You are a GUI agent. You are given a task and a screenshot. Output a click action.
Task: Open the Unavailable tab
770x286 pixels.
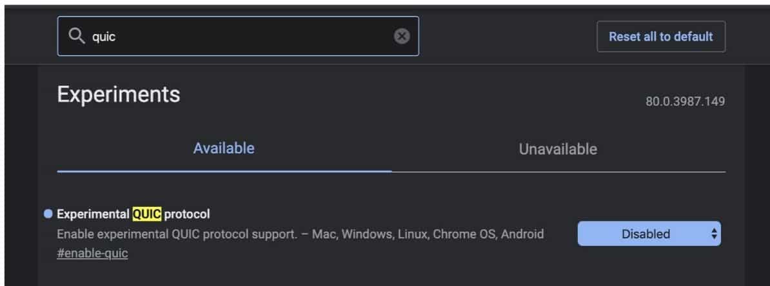pyautogui.click(x=558, y=149)
